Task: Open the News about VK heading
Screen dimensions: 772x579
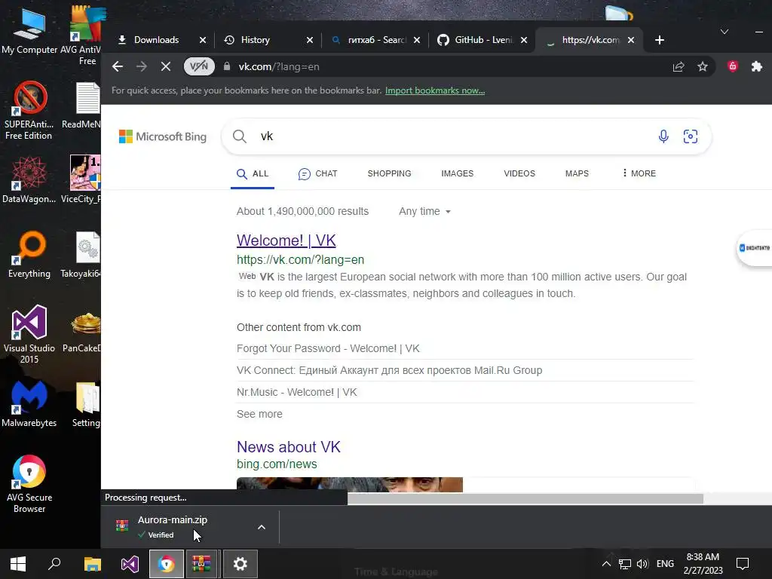Action: coord(289,447)
